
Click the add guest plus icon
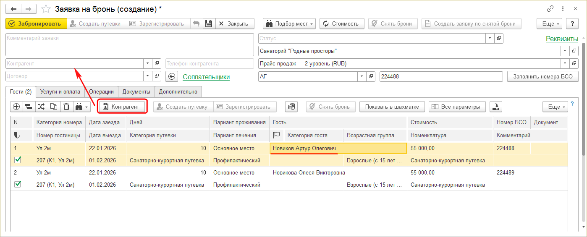tap(16, 107)
